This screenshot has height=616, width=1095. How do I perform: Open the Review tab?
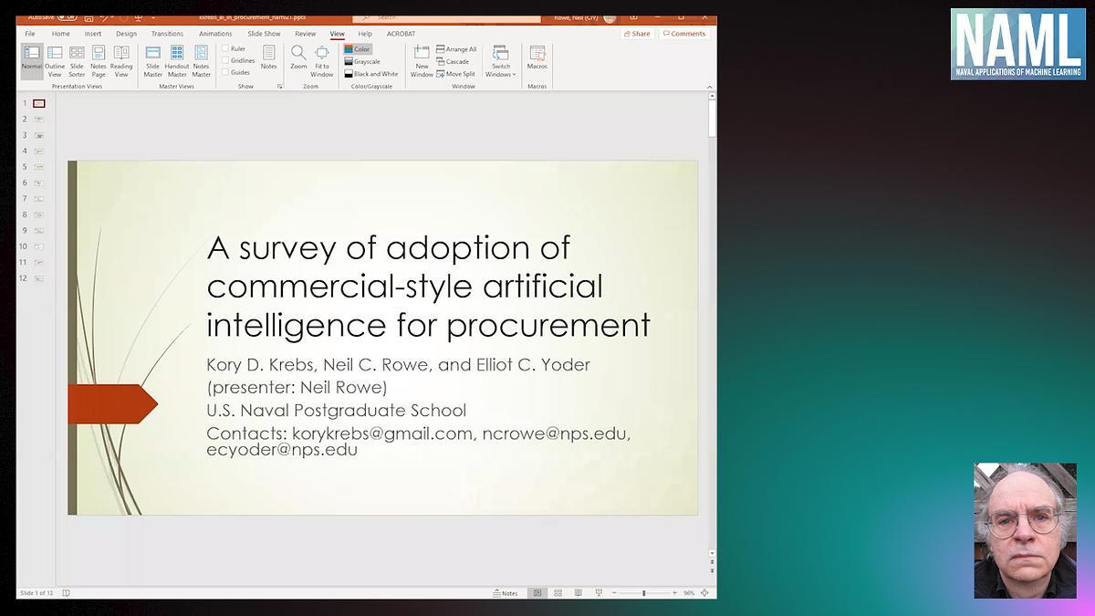pos(305,34)
